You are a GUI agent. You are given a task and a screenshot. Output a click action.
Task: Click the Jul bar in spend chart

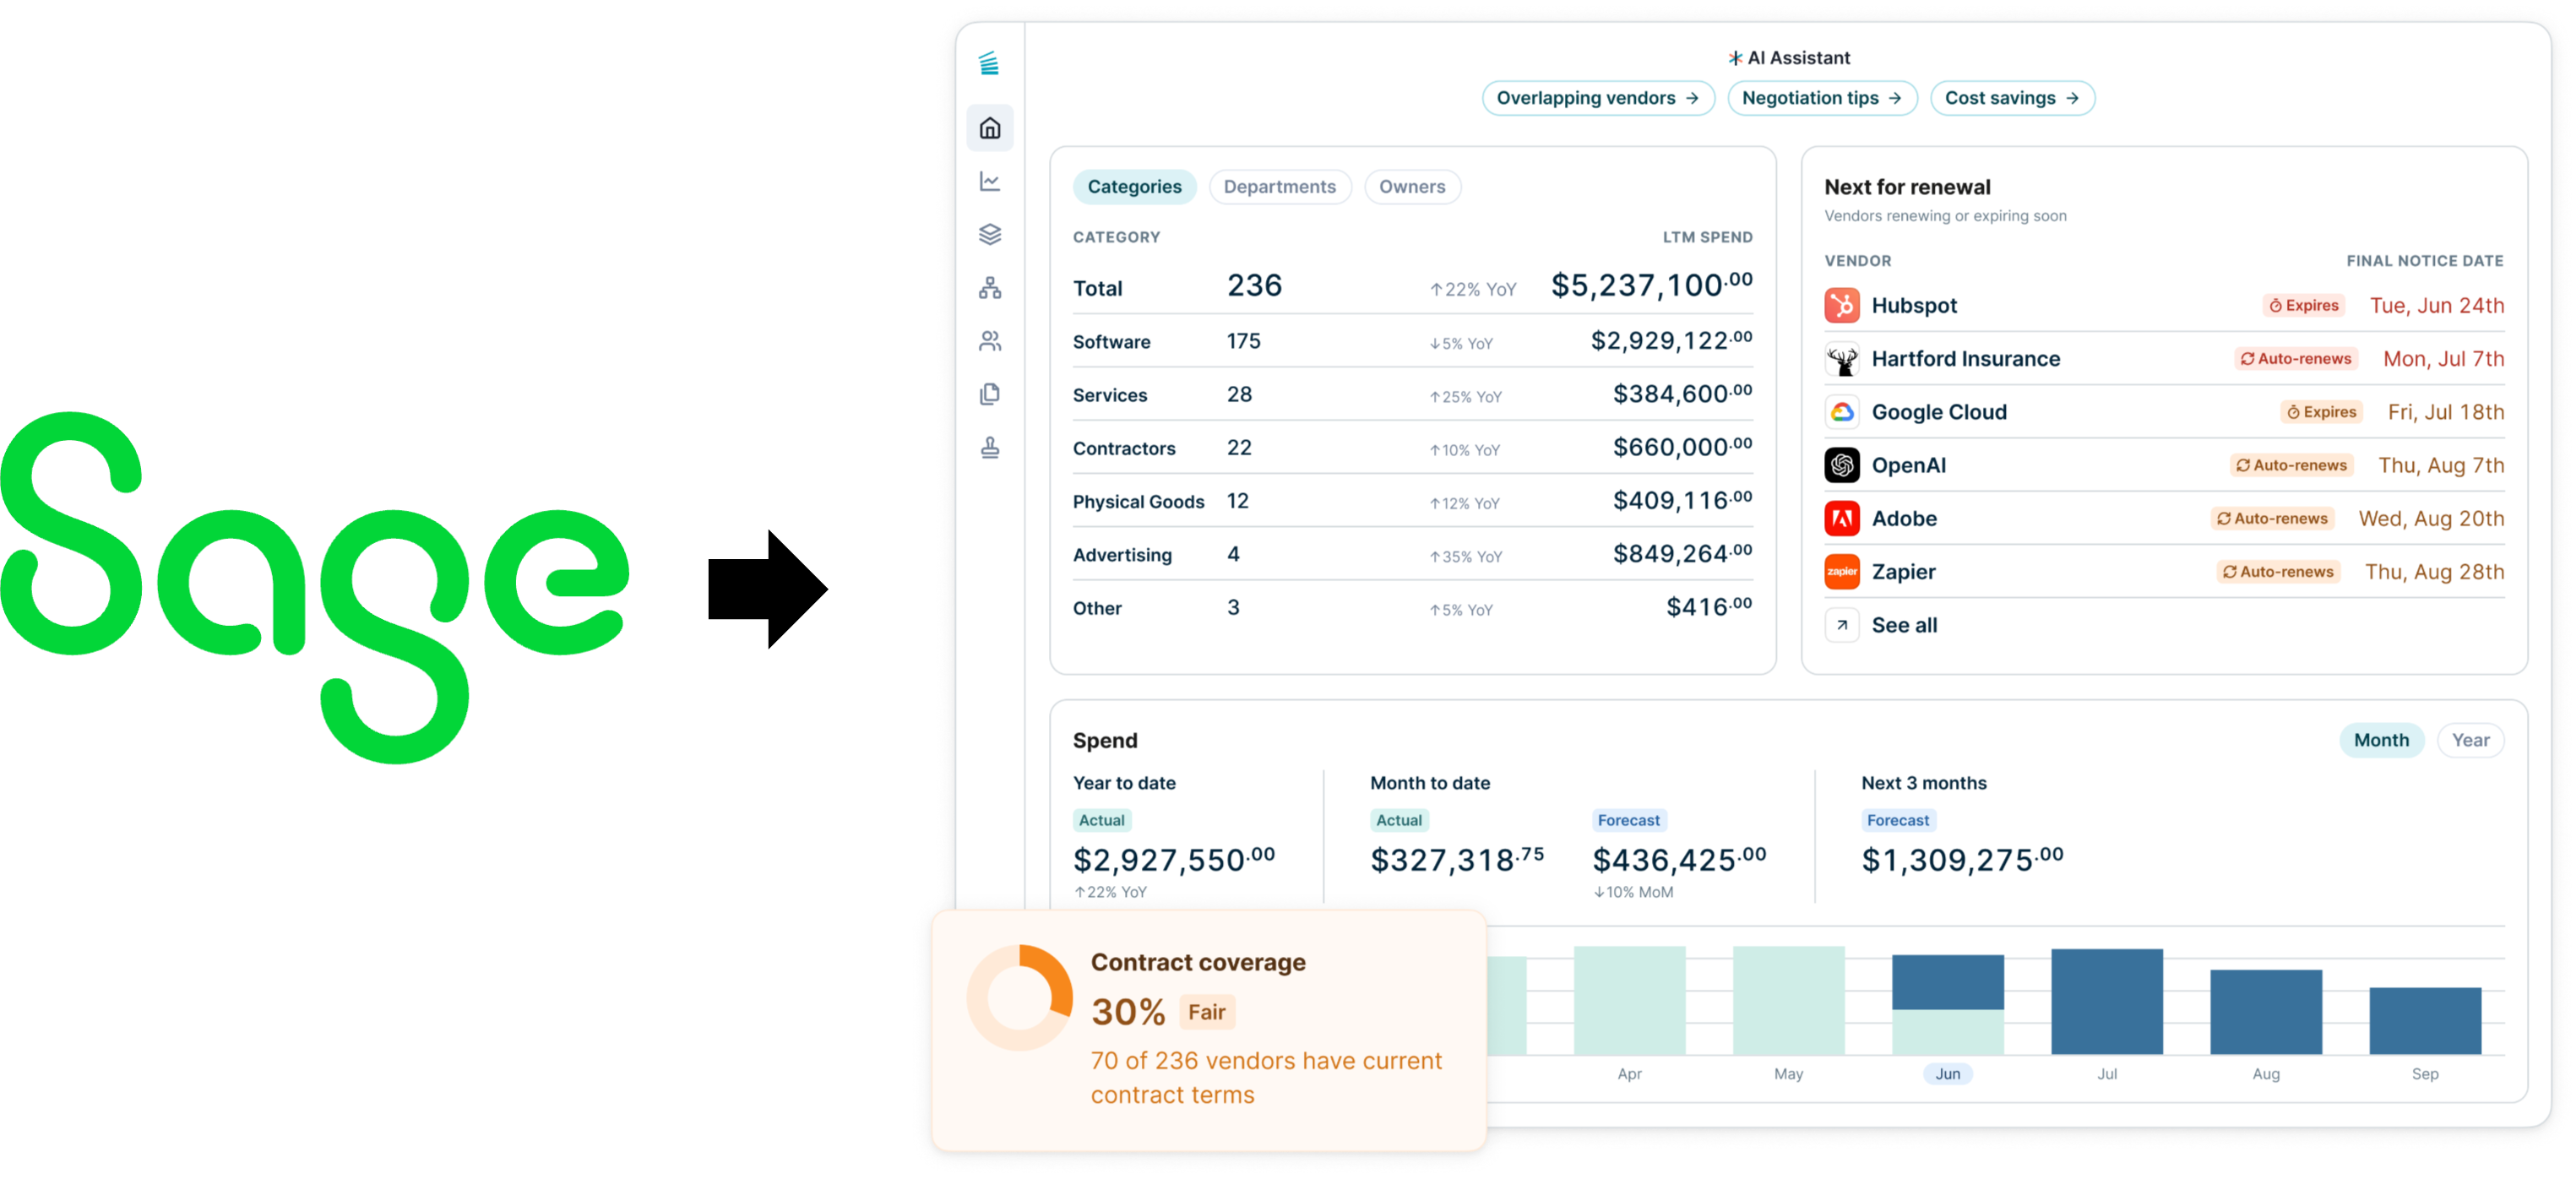[x=2106, y=1001]
